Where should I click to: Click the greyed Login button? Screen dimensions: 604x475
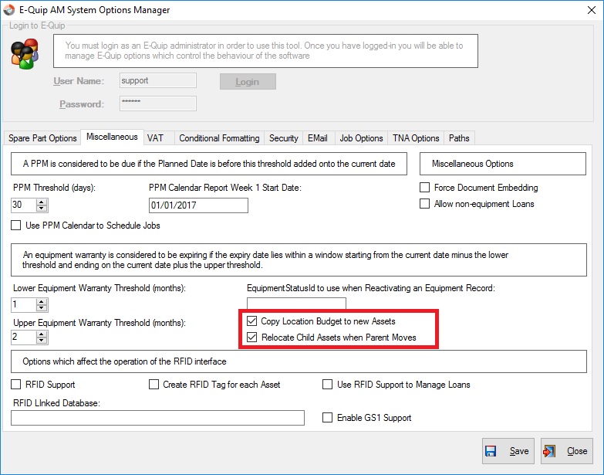248,82
